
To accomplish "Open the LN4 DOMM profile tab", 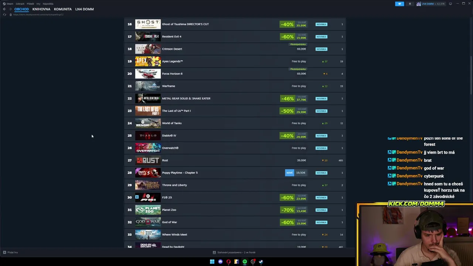I will [x=84, y=9].
